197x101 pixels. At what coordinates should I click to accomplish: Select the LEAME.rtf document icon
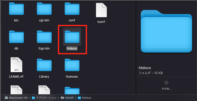tap(16, 65)
